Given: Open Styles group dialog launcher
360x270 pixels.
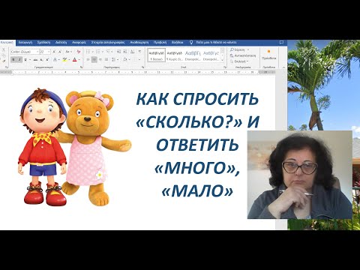Looking at the screenshot, I should (225, 67).
